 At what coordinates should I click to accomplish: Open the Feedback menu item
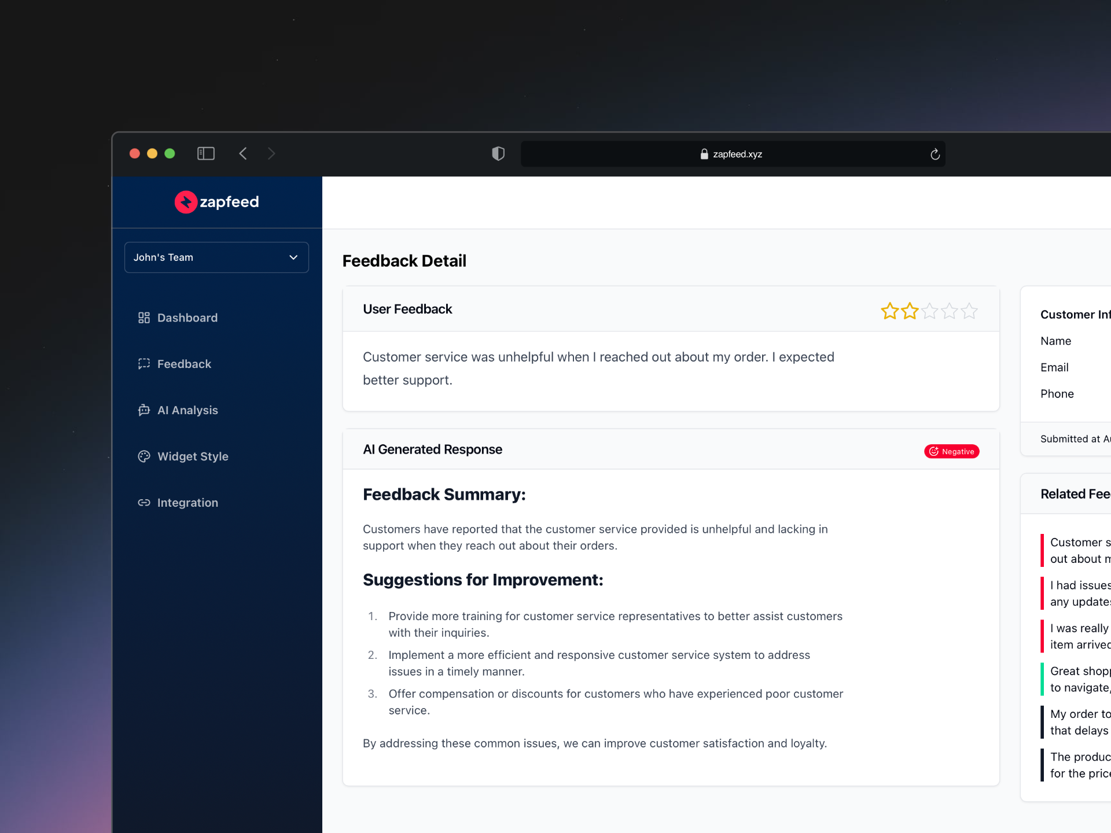(x=184, y=364)
